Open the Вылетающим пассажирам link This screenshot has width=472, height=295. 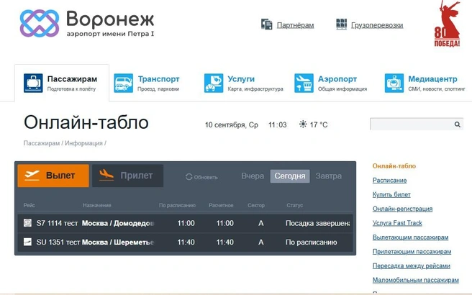[x=410, y=237]
